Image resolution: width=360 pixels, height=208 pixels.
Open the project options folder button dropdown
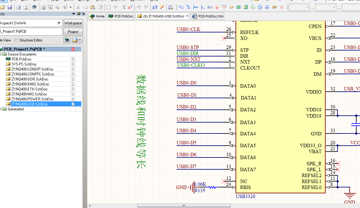pyautogui.click(x=80, y=40)
